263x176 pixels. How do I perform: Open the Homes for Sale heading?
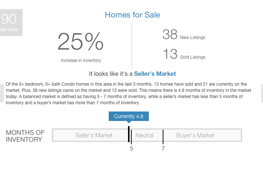[132, 15]
